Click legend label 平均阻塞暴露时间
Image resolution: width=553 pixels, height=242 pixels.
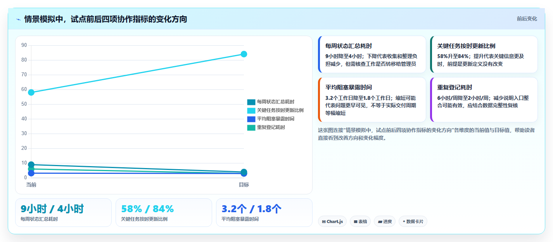point(276,119)
